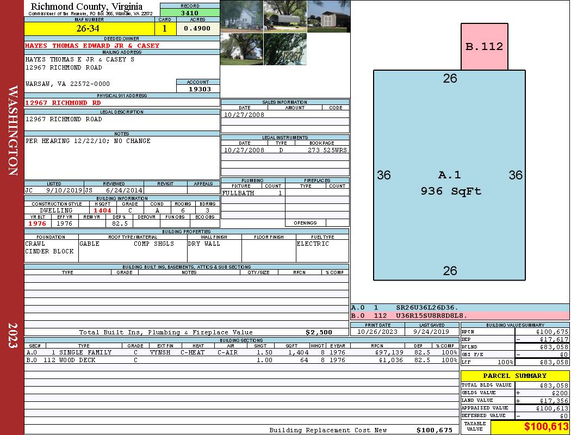Click the A.0 sketch vector row

tap(460, 308)
